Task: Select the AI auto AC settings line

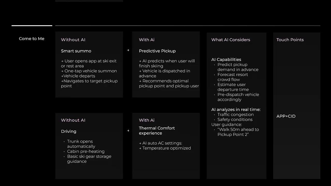Action: coord(160,143)
